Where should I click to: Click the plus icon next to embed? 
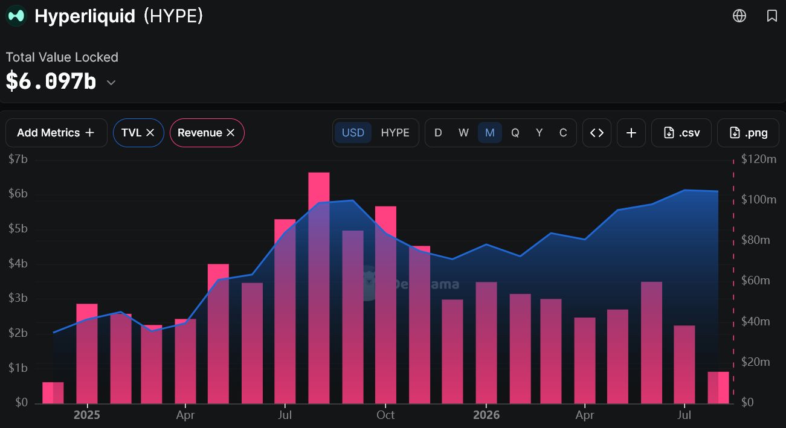click(631, 133)
